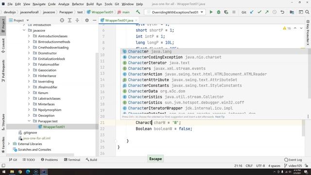Click the cursor position 21:16 indicator
Viewport: 311px width, 175px height.
pyautogui.click(x=238, y=166)
